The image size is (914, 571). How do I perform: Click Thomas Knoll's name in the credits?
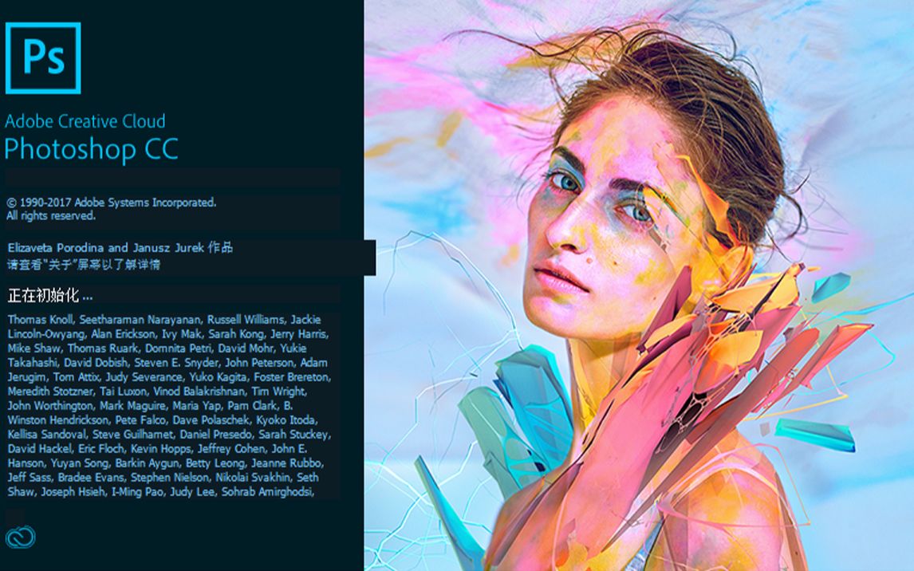point(40,319)
